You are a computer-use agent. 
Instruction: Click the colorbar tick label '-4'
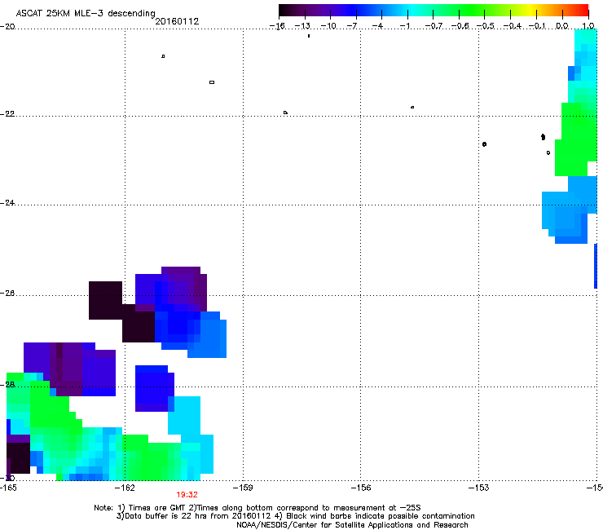pyautogui.click(x=377, y=26)
